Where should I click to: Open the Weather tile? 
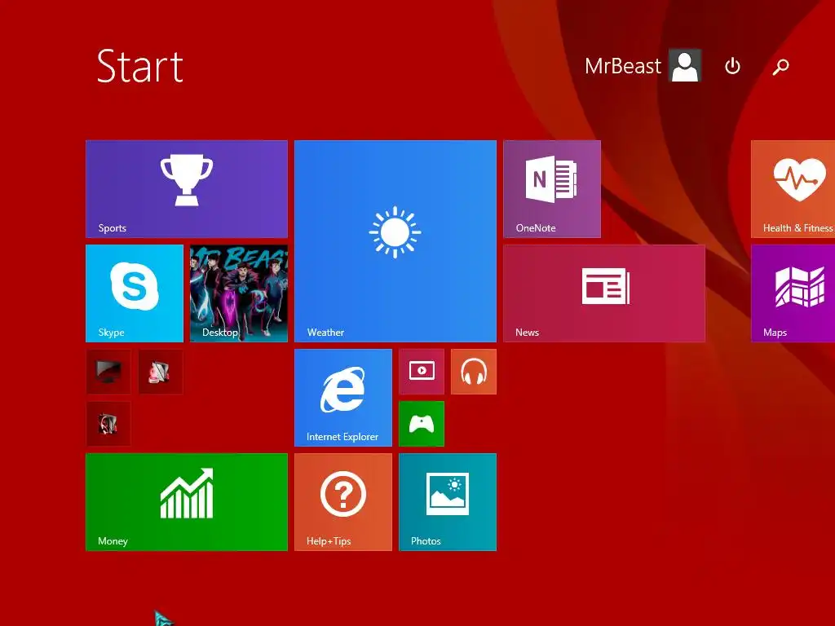pyautogui.click(x=395, y=241)
